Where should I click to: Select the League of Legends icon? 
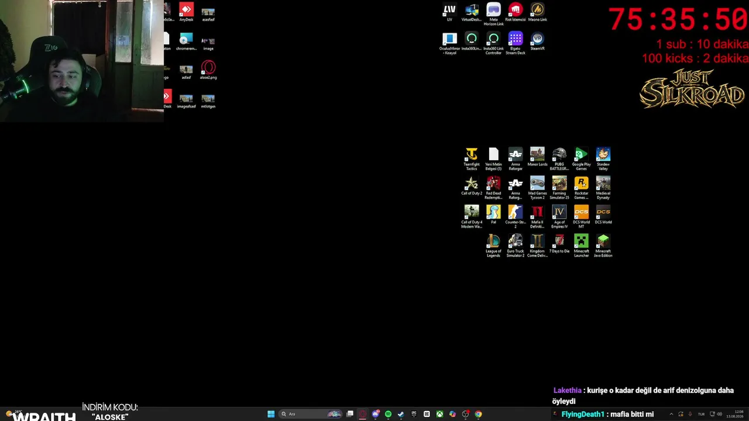coord(493,246)
